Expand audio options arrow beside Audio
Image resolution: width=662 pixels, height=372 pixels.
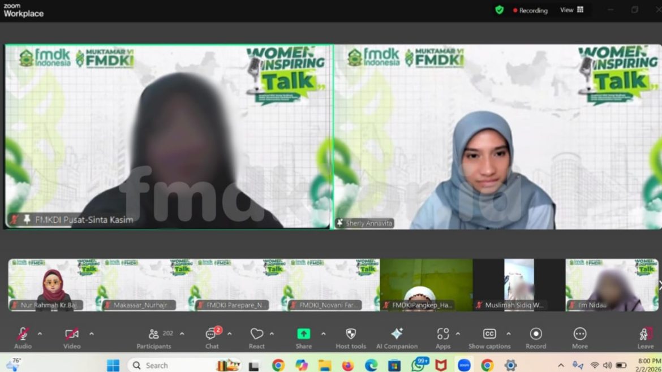[40, 334]
